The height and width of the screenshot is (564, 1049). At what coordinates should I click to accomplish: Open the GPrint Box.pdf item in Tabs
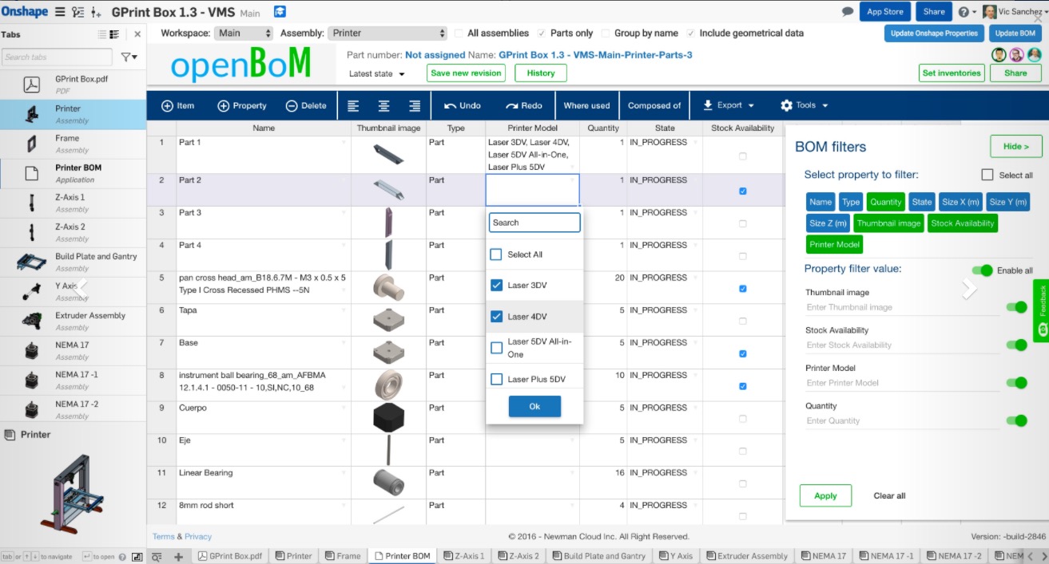click(73, 84)
